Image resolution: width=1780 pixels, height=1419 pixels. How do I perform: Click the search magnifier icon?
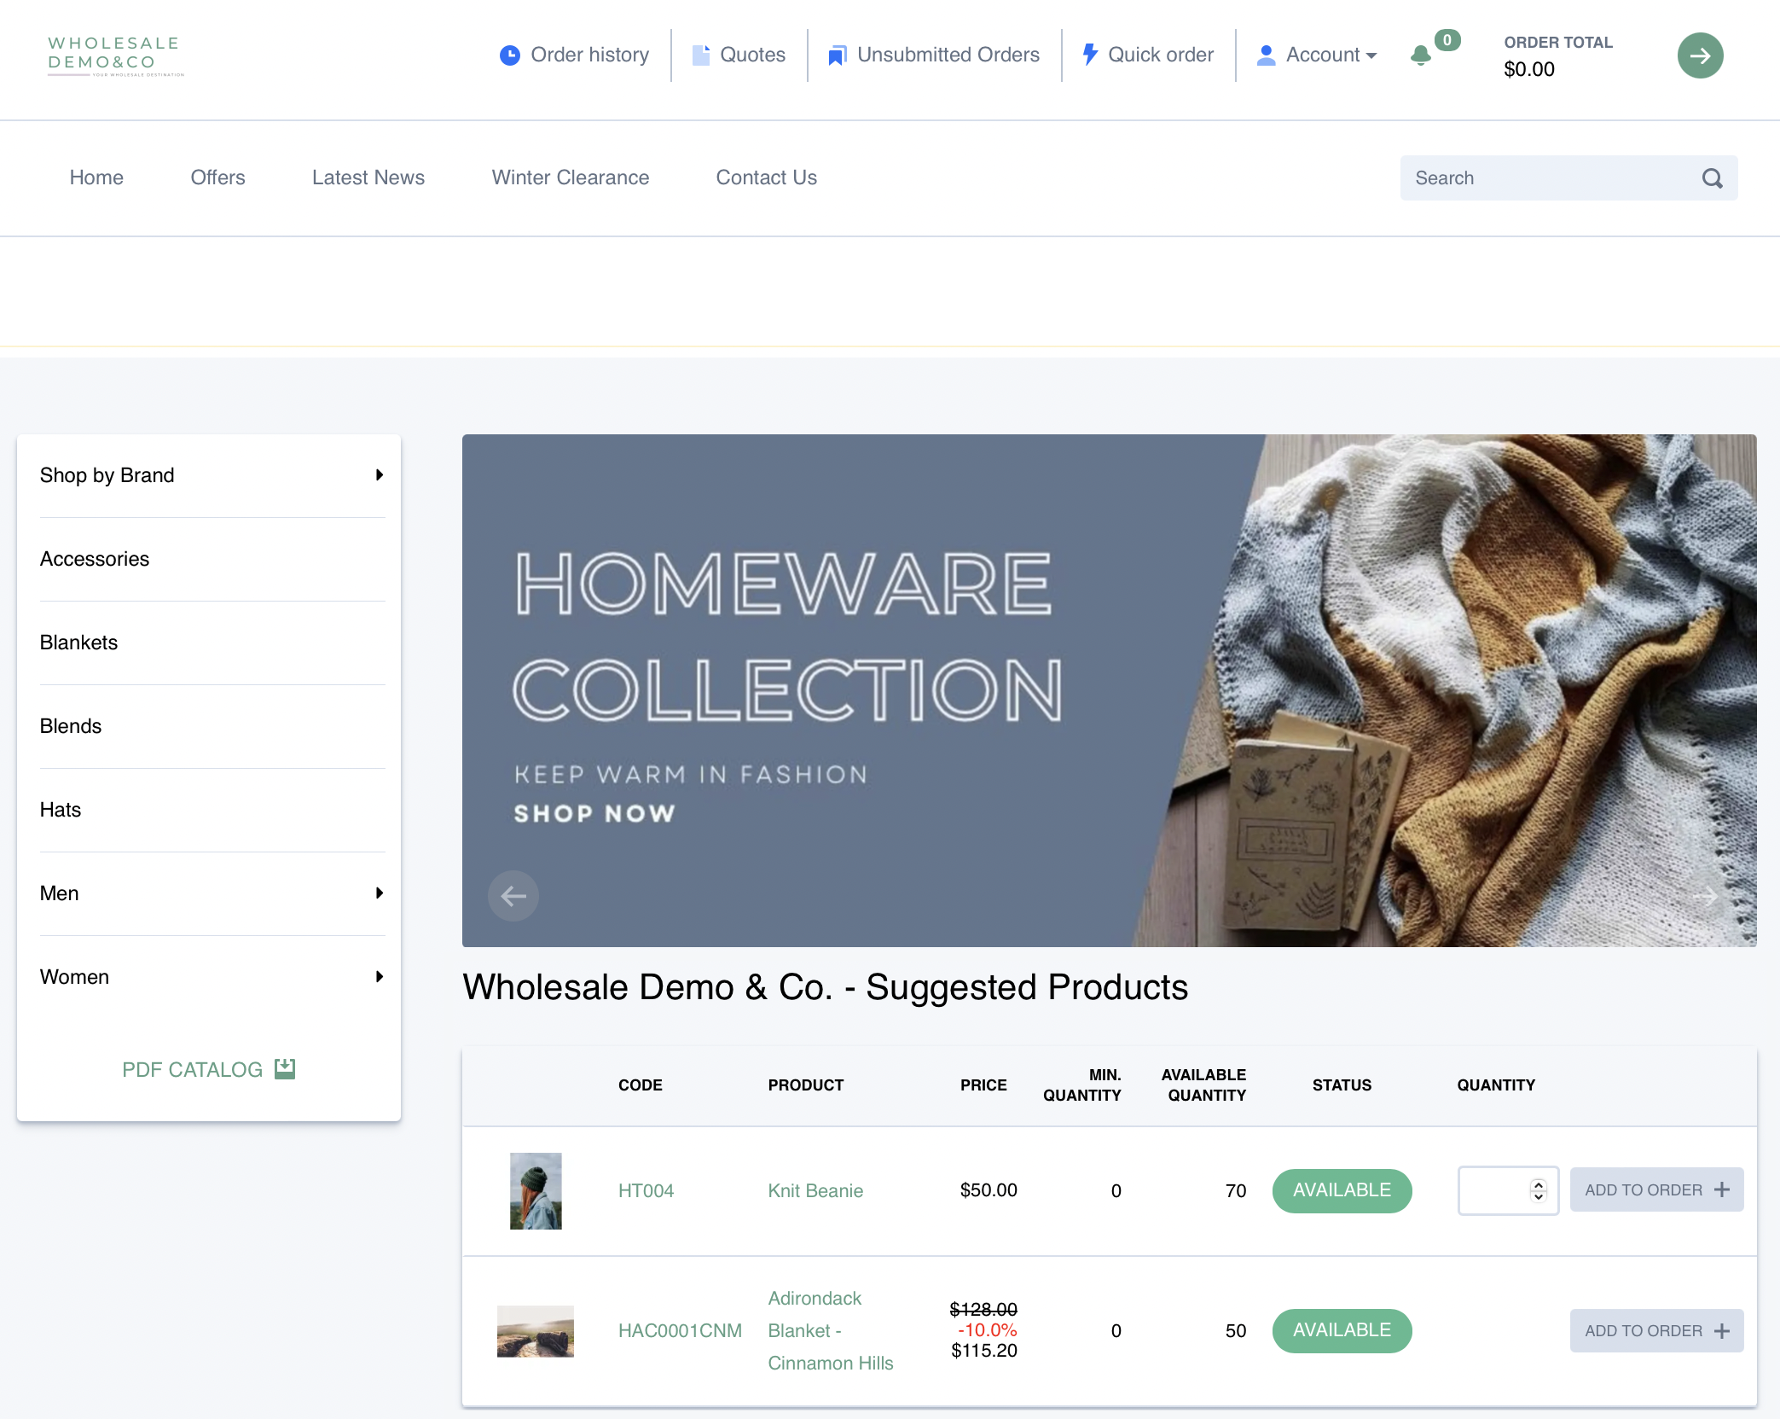pos(1712,178)
